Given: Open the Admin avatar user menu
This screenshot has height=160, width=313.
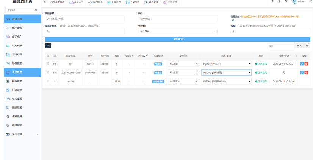Looking at the screenshot, I should point(299,2).
